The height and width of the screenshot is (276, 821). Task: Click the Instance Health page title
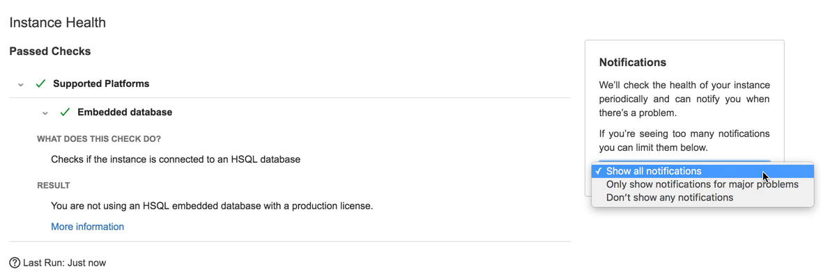click(58, 22)
